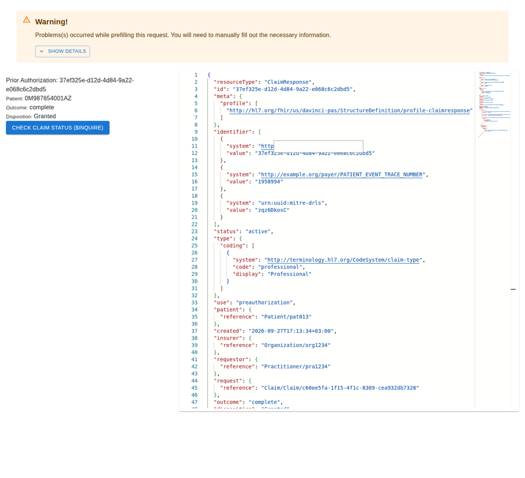This screenshot has height=478, width=525.
Task: Click the code value "professional"
Action: (280, 267)
